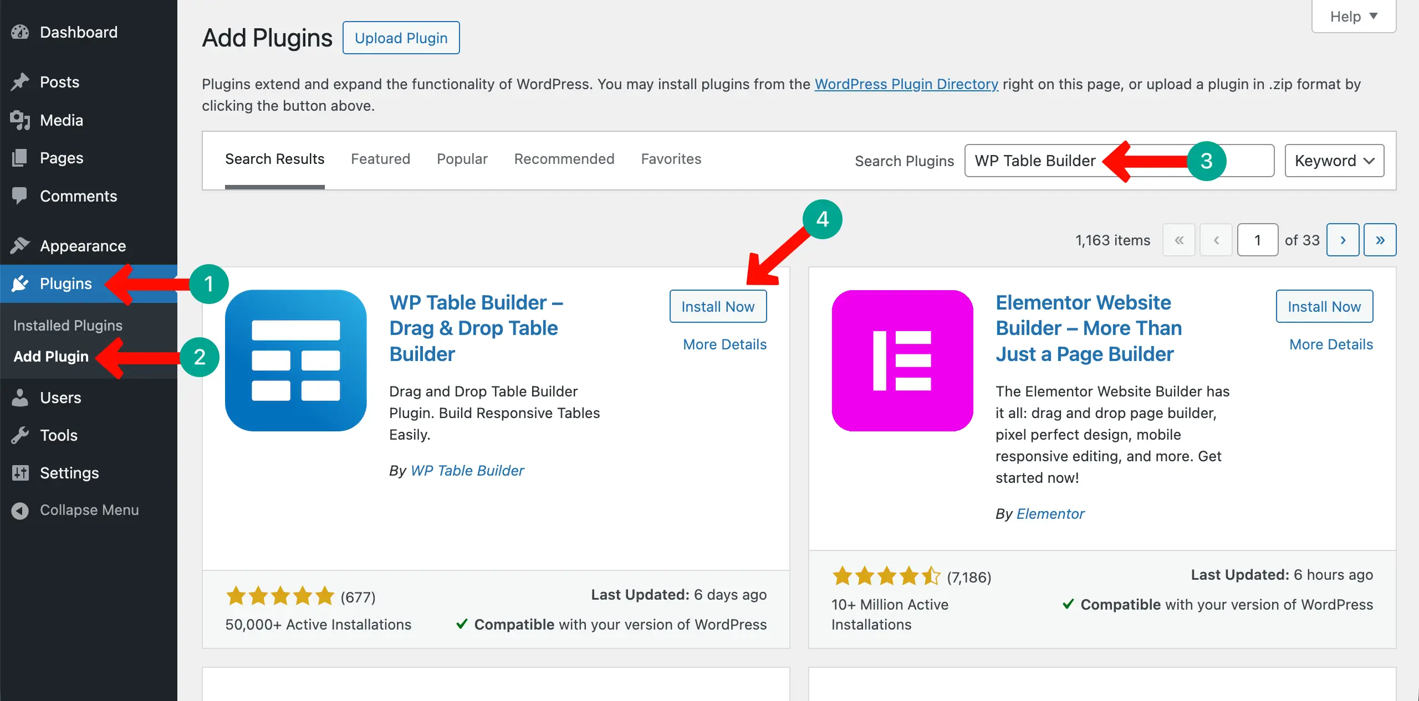Image resolution: width=1419 pixels, height=701 pixels.
Task: Open Settings via its sidebar icon
Action: point(20,473)
